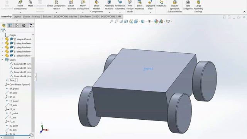The width and height of the screenshot is (247, 139).
Task: Select BR_axis in the tree
Action: coord(13,93)
